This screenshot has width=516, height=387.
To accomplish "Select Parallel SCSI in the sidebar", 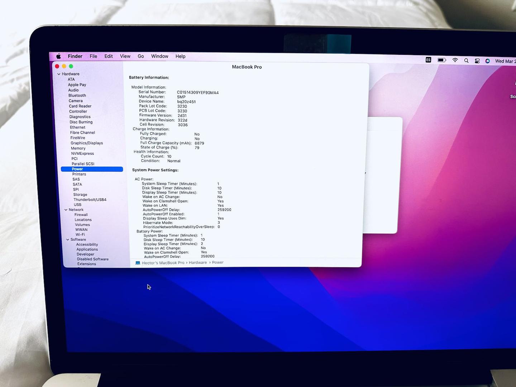I will tap(83, 164).
